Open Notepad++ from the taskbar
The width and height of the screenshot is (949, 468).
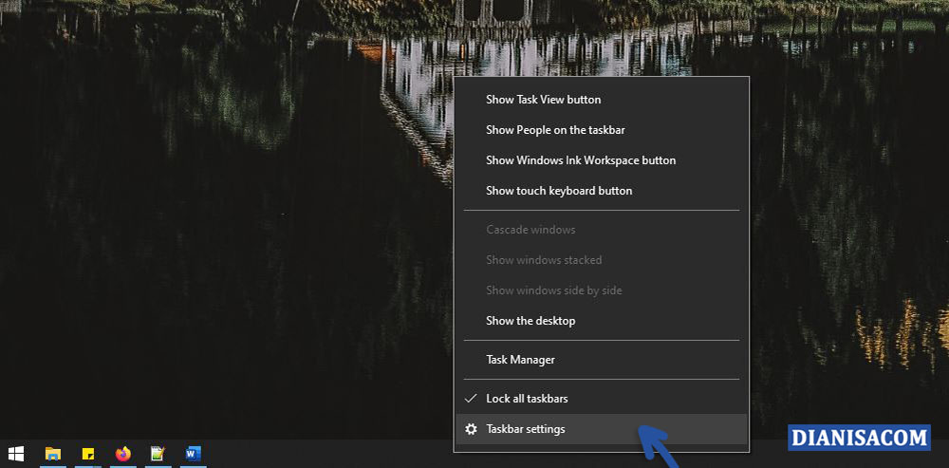pos(158,454)
